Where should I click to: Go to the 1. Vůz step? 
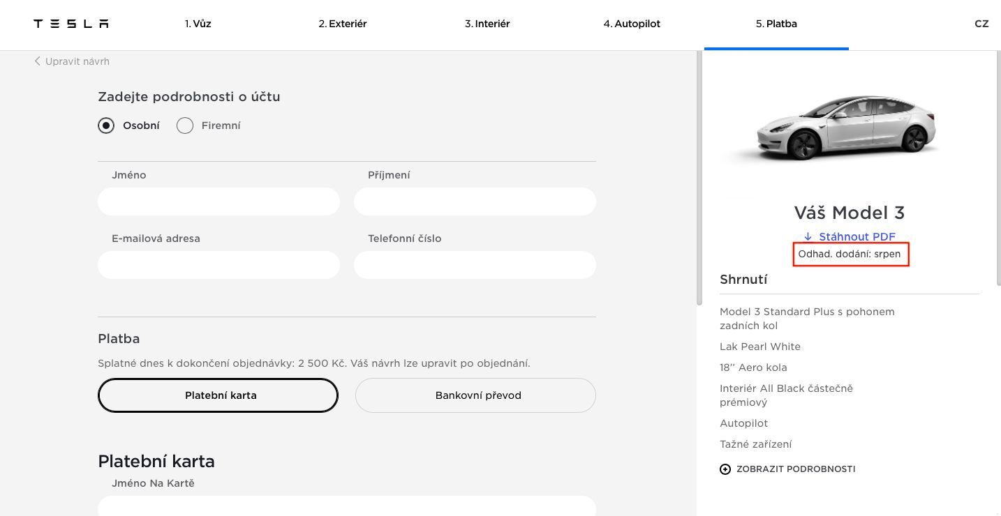coord(198,24)
